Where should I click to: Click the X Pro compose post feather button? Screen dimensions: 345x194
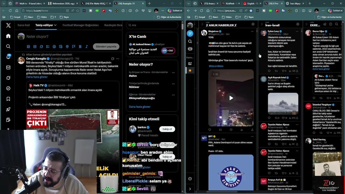point(190,33)
